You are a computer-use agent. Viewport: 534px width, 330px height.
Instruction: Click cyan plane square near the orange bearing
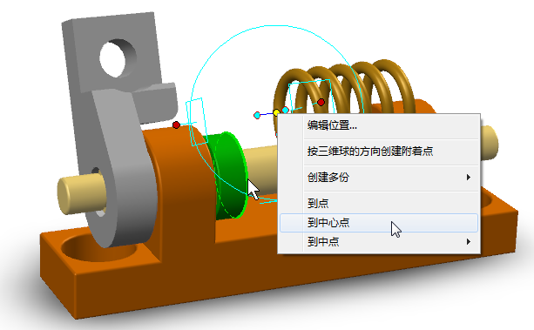(197, 122)
